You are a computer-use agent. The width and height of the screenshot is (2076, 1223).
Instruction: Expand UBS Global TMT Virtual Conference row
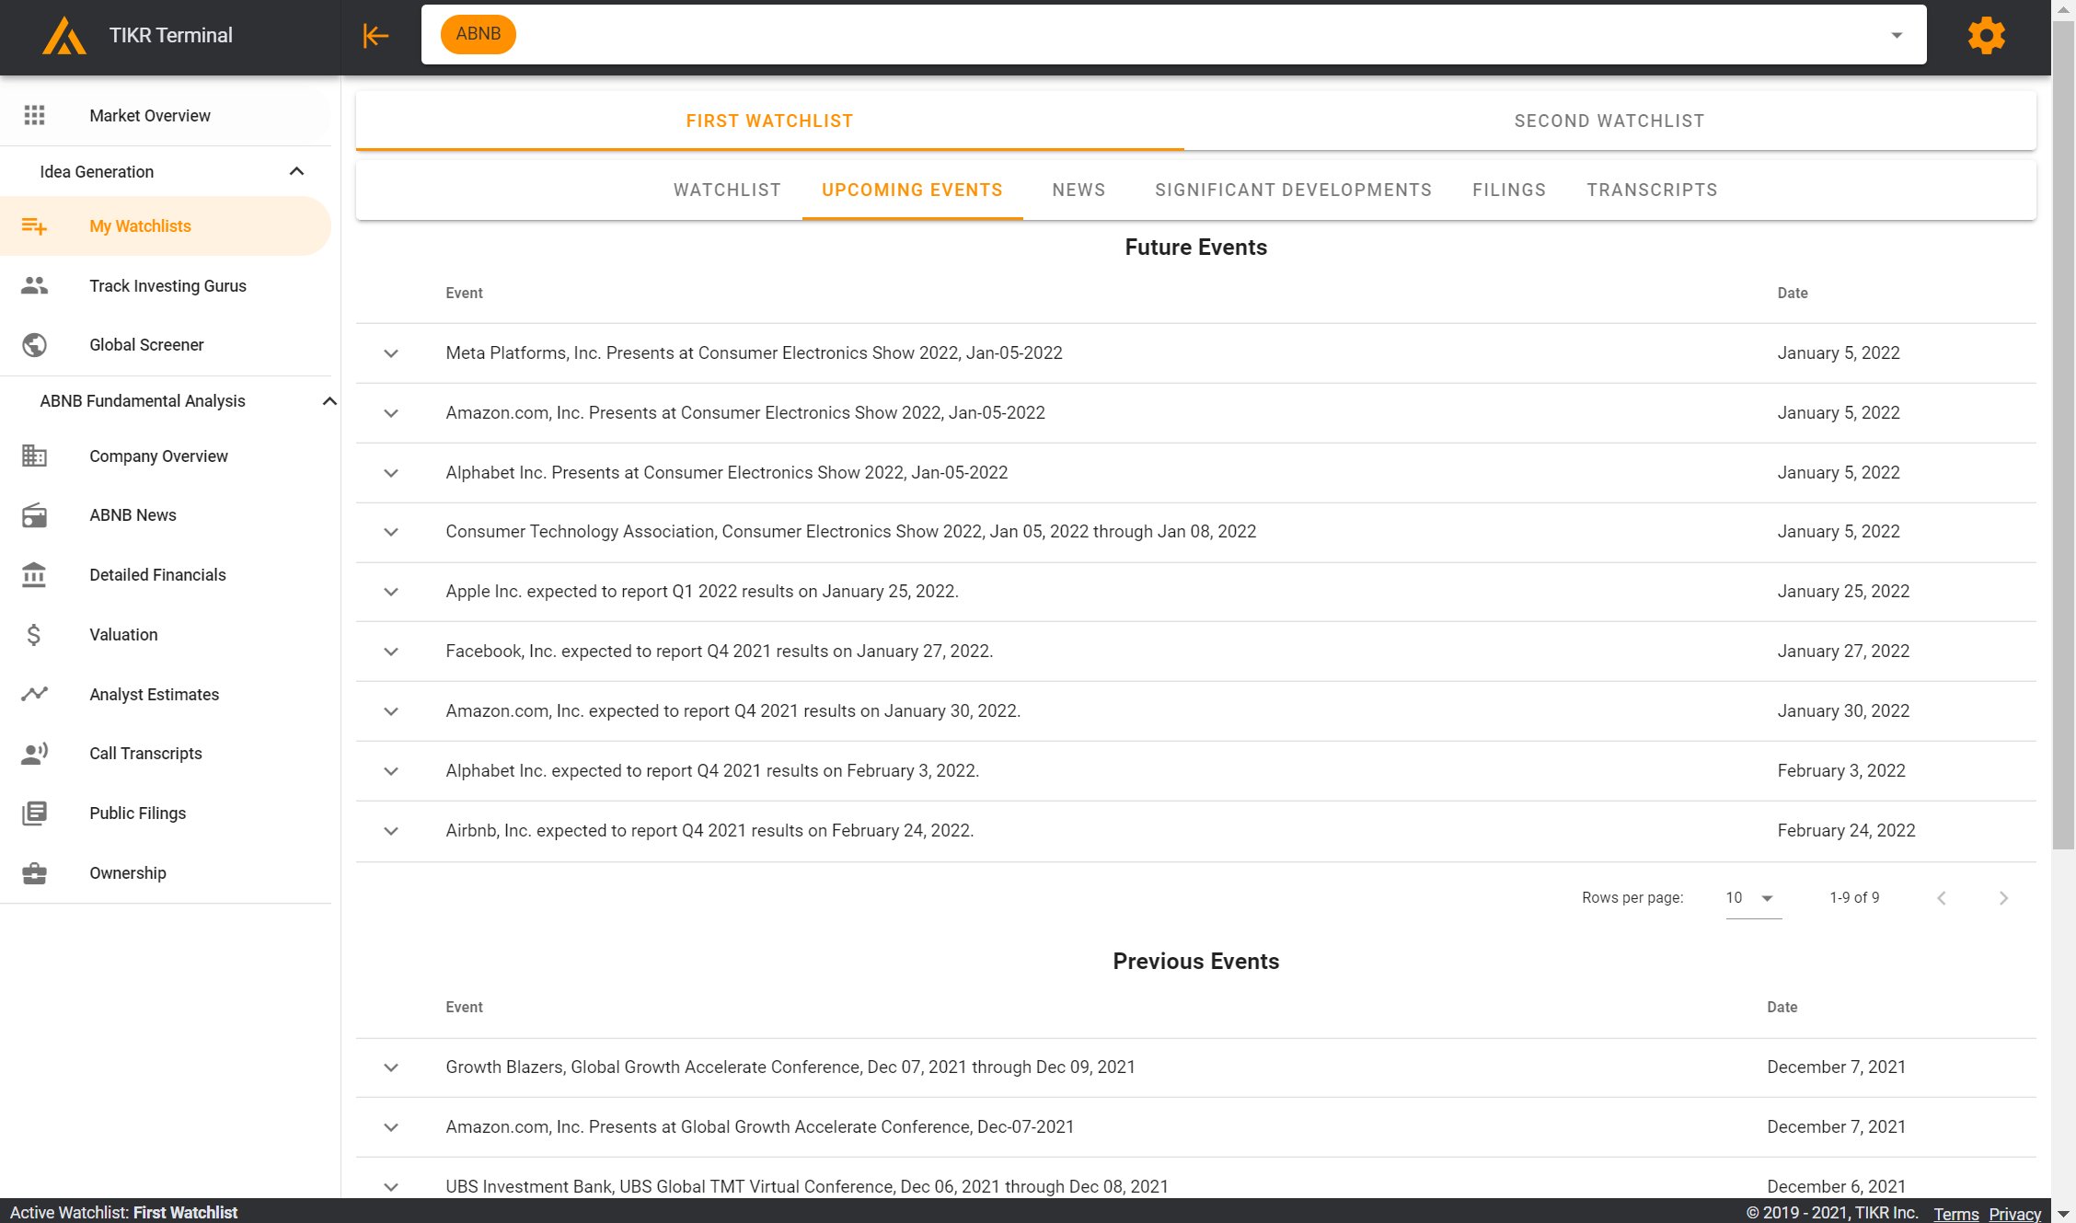tap(391, 1187)
